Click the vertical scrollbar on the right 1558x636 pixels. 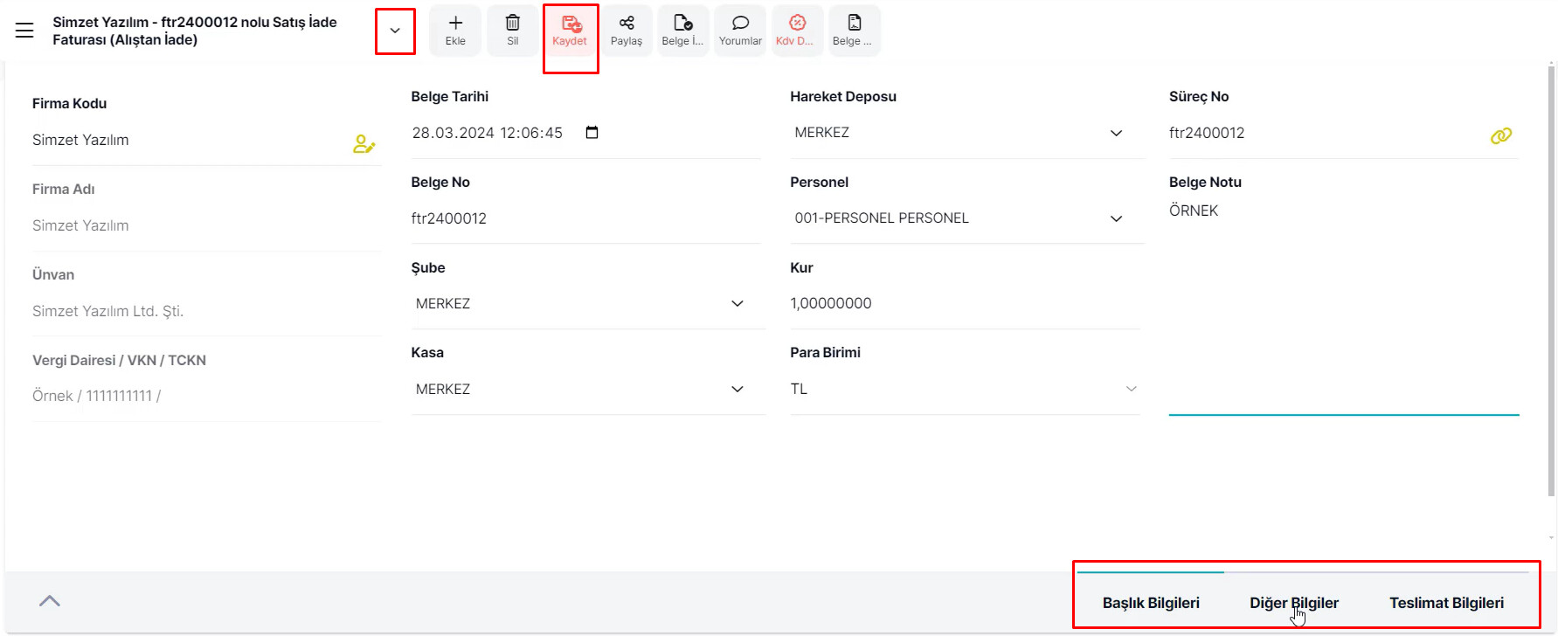[1552, 280]
